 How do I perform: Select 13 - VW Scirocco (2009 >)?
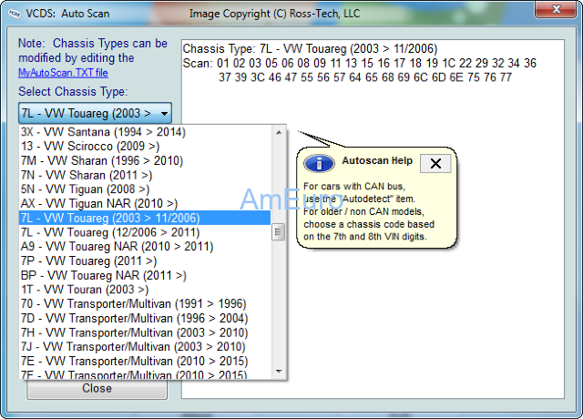click(x=145, y=146)
